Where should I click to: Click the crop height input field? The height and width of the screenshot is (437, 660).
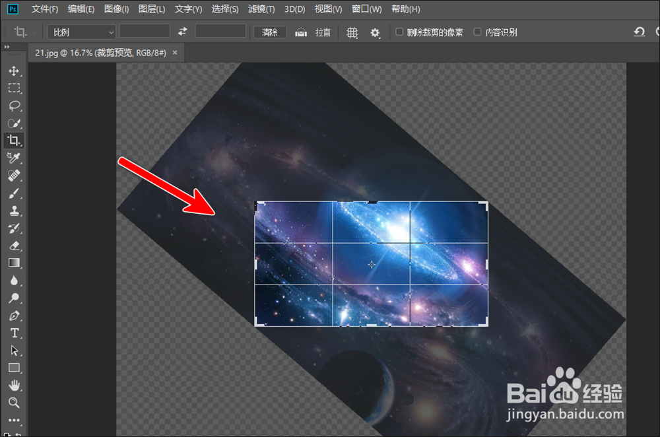pos(220,31)
